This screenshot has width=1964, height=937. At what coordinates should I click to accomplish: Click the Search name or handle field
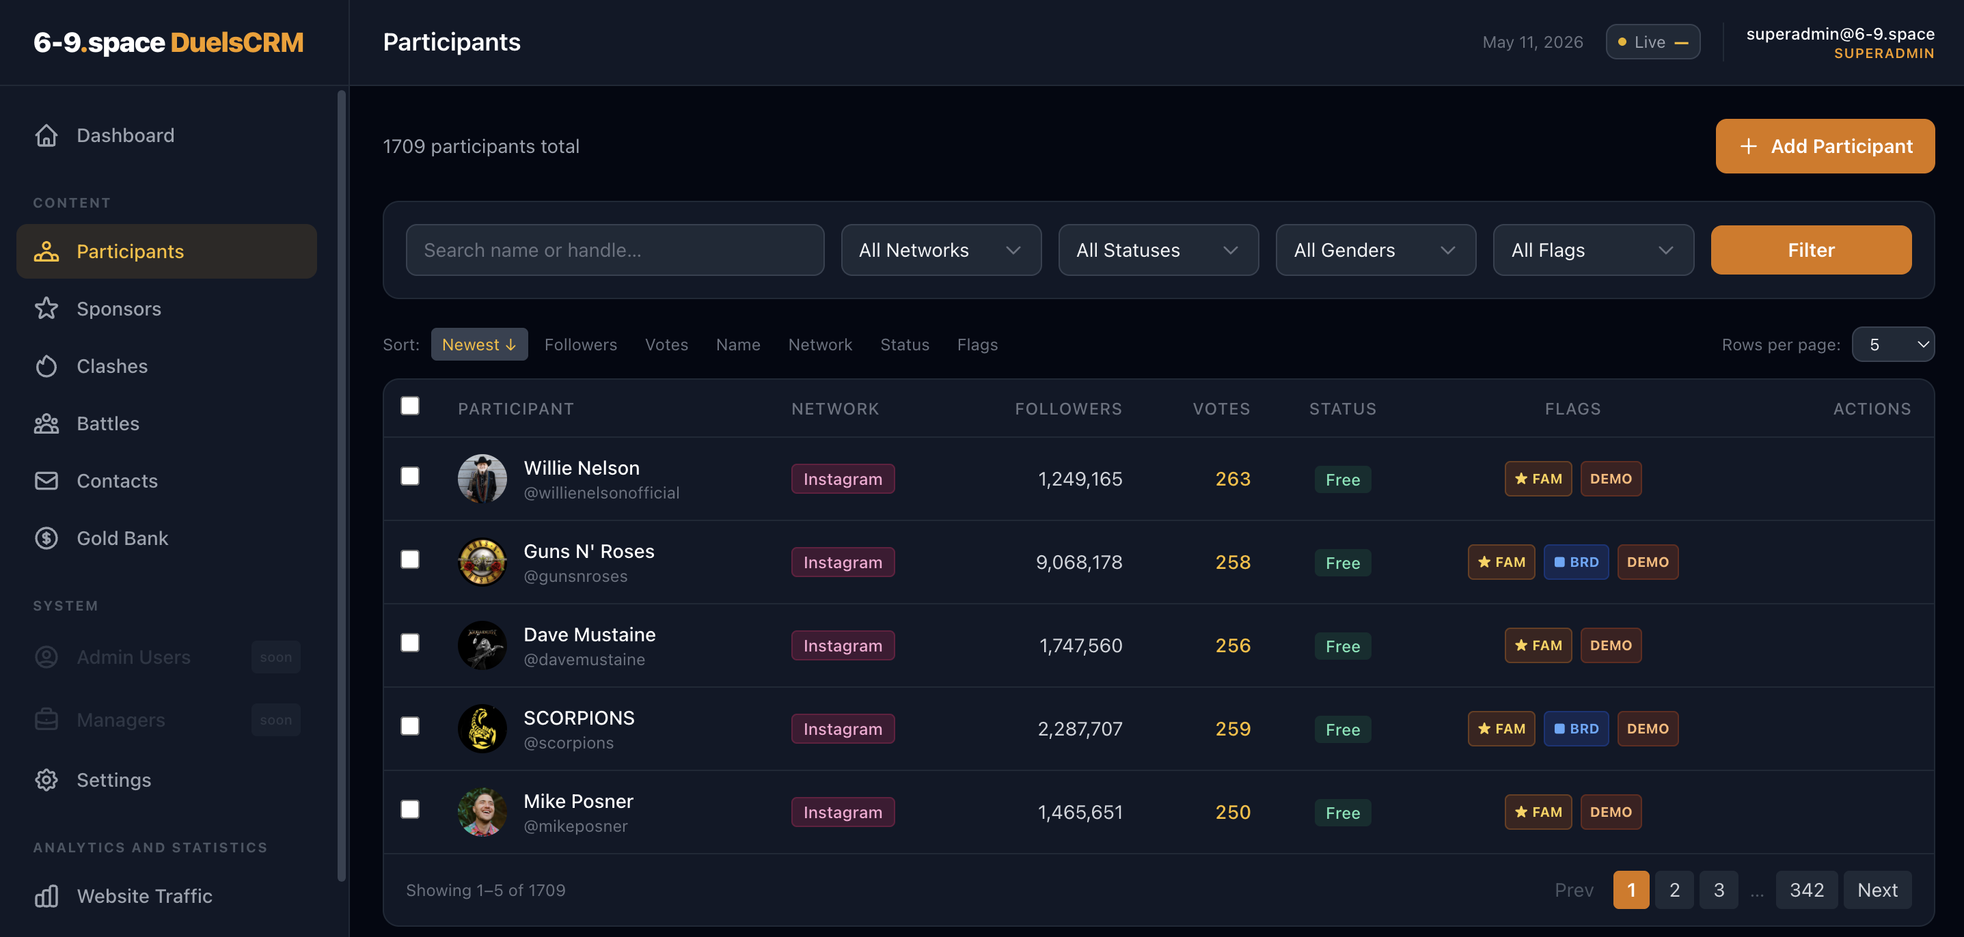click(x=614, y=250)
